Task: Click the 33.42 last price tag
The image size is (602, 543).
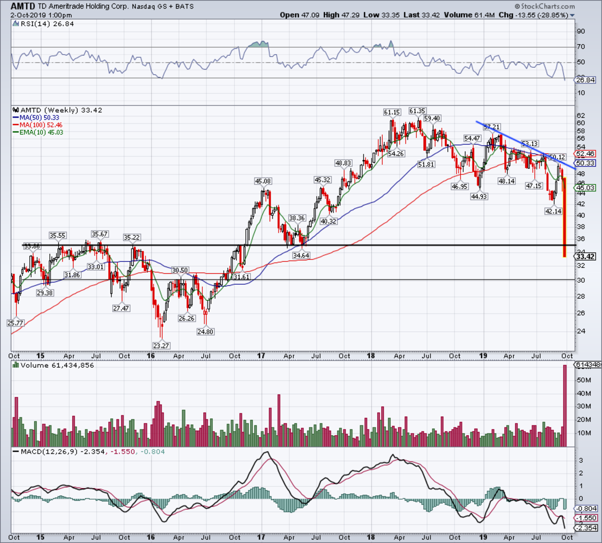Action: point(585,257)
